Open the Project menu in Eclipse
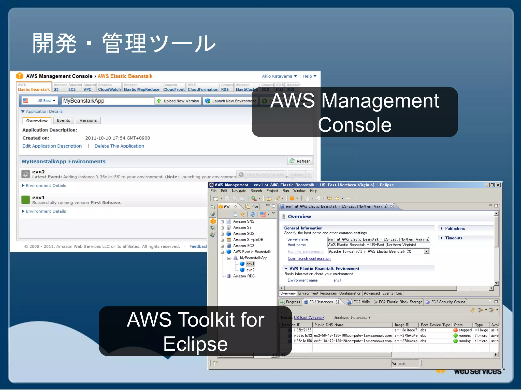 tap(272, 191)
